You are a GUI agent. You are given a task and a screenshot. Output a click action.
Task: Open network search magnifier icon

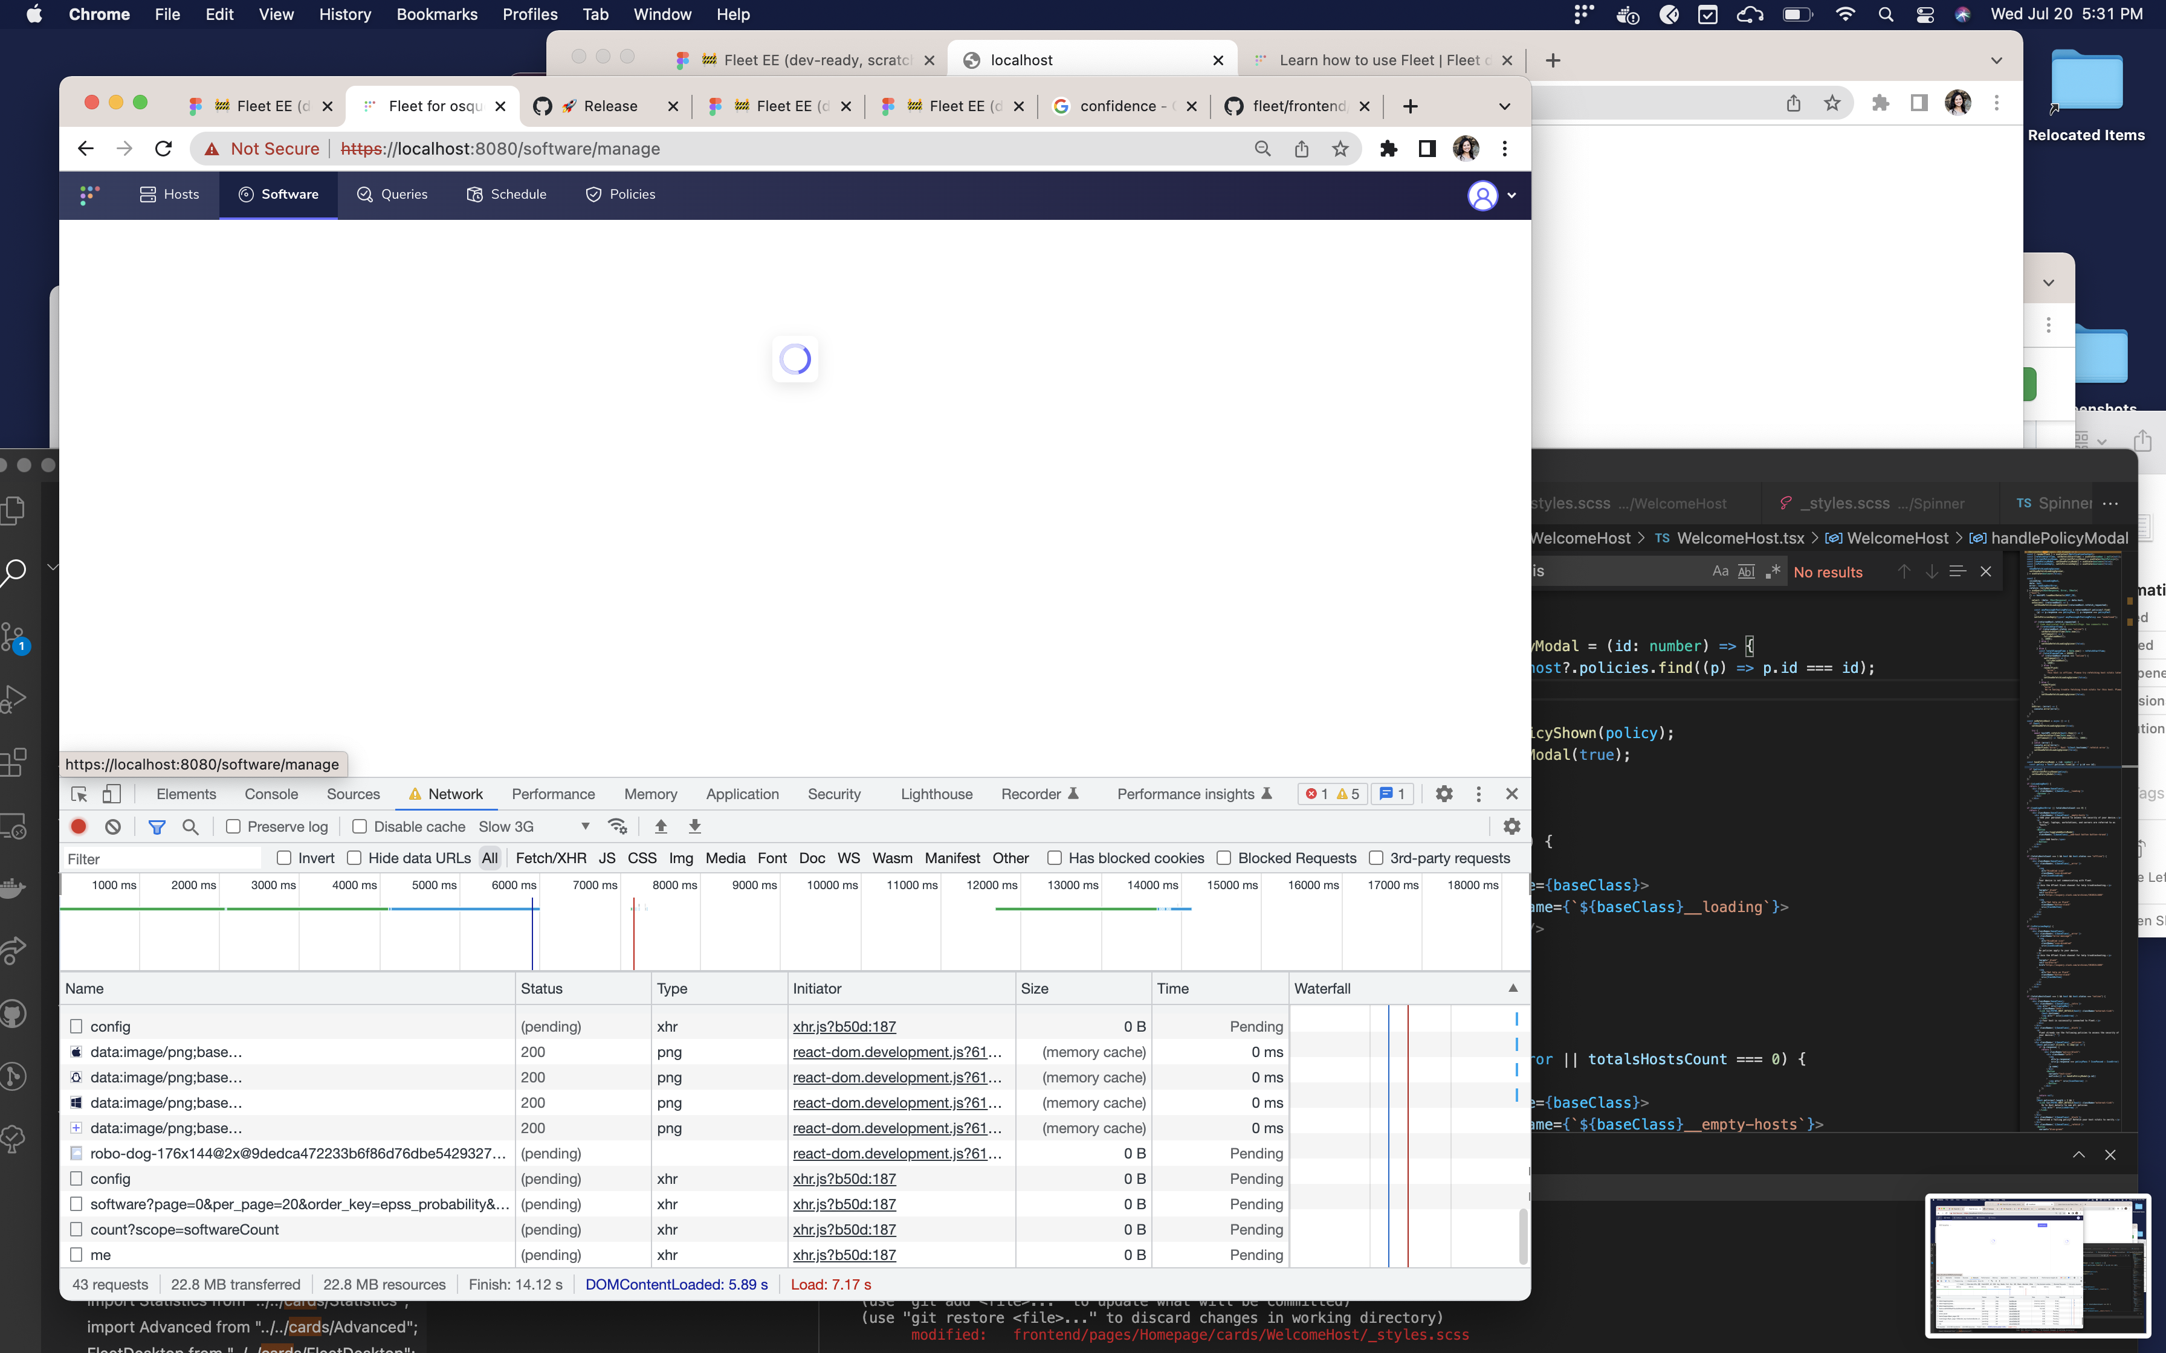(190, 826)
